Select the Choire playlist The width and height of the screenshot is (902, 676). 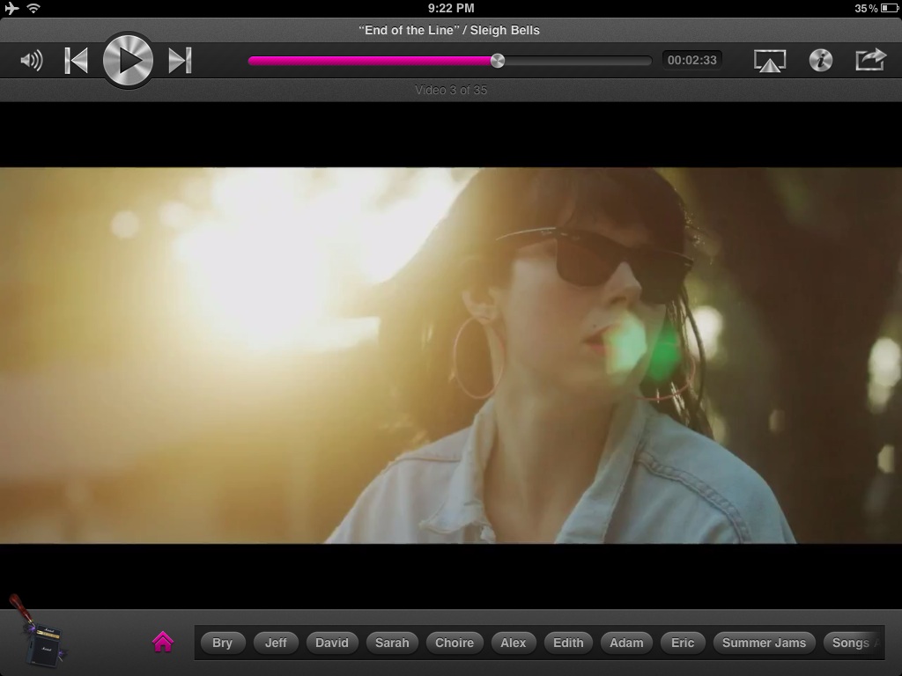[455, 643]
